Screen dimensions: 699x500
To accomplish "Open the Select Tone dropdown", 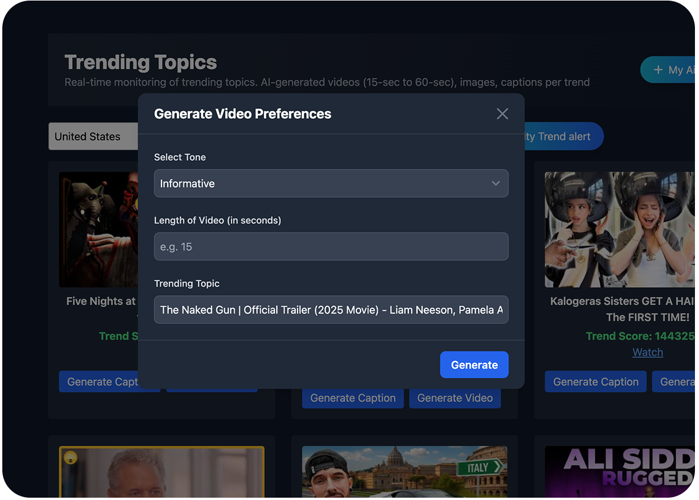I will [330, 183].
